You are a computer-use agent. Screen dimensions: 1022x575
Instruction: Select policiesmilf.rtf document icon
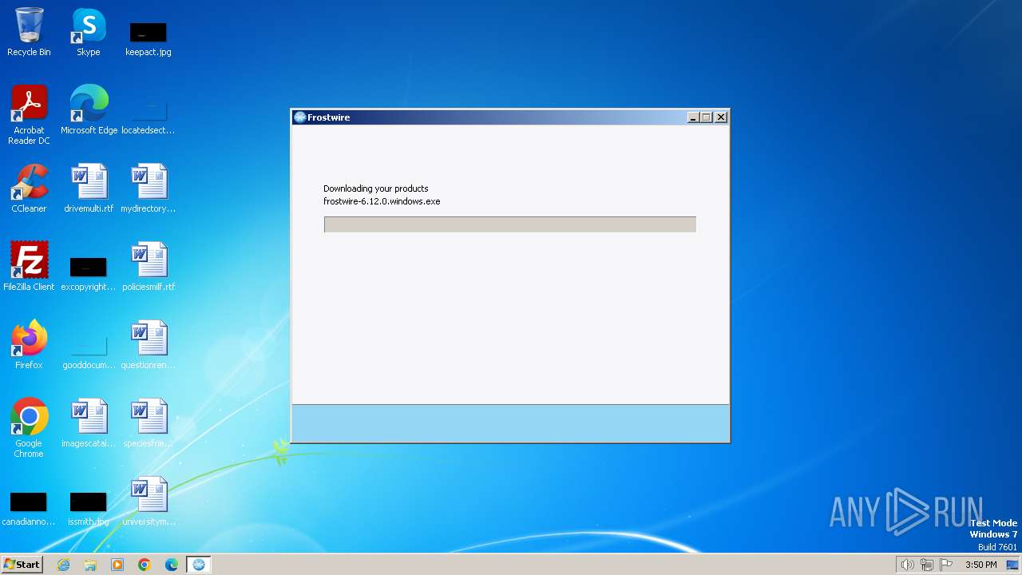pos(148,266)
